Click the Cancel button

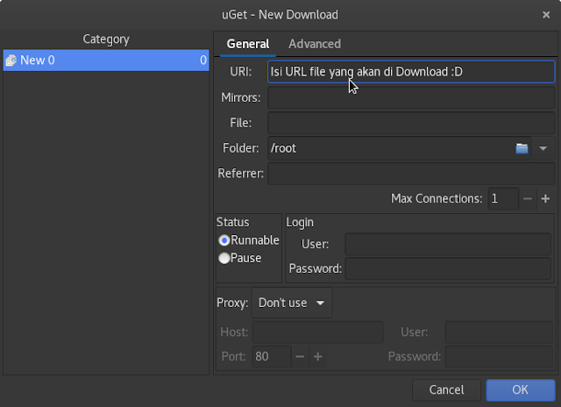click(446, 389)
